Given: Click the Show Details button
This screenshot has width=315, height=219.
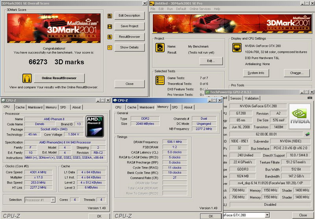Looking at the screenshot, I should (x=130, y=47).
